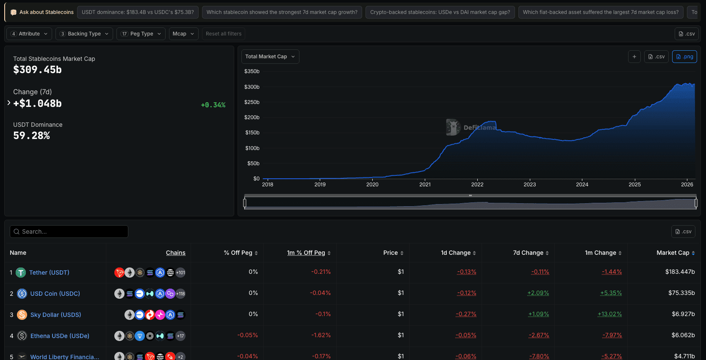Open the Total Market Cap chart selector
This screenshot has height=360, width=706.
pos(270,57)
